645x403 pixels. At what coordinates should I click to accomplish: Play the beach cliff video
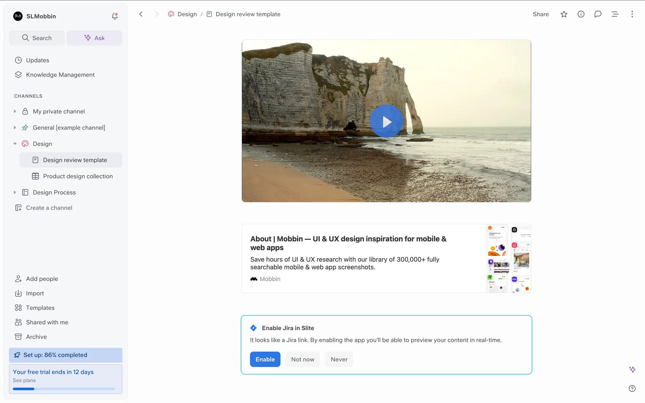tap(386, 121)
